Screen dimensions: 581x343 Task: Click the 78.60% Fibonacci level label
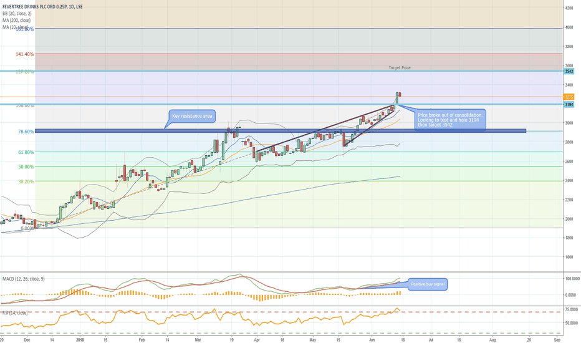tap(26, 131)
